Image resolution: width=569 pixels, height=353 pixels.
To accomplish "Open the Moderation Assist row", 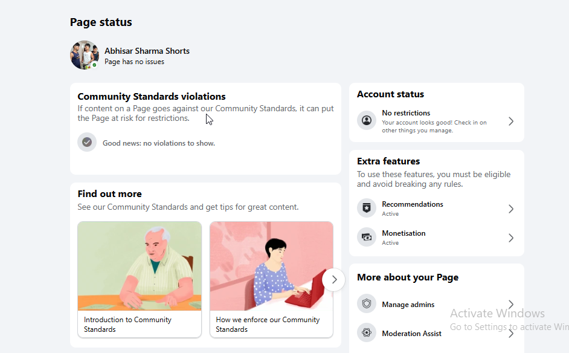I will coord(437,334).
